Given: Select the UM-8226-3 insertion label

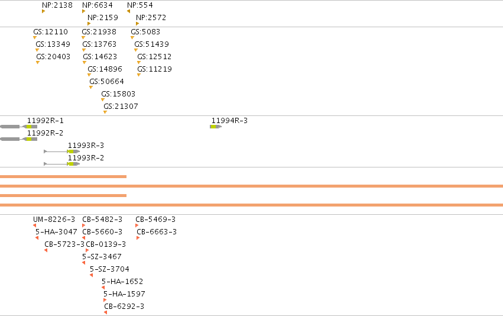Looking at the screenshot, I should tap(54, 220).
